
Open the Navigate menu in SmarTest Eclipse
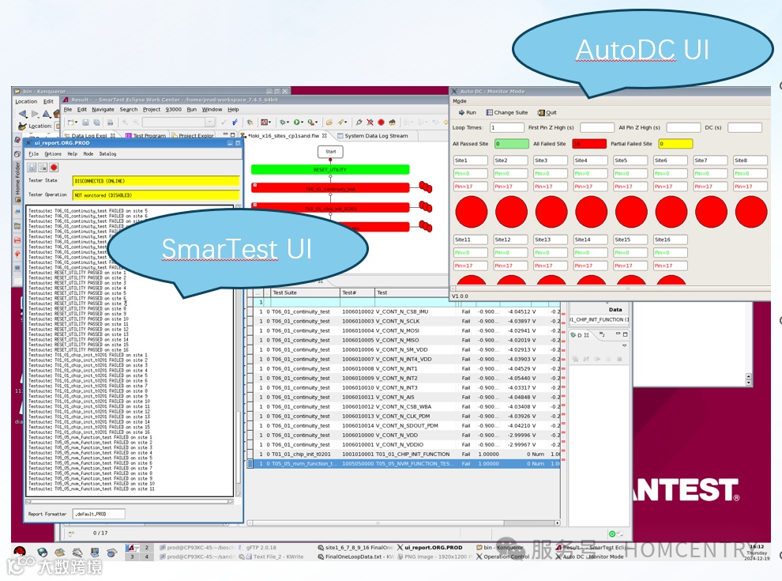tap(103, 109)
